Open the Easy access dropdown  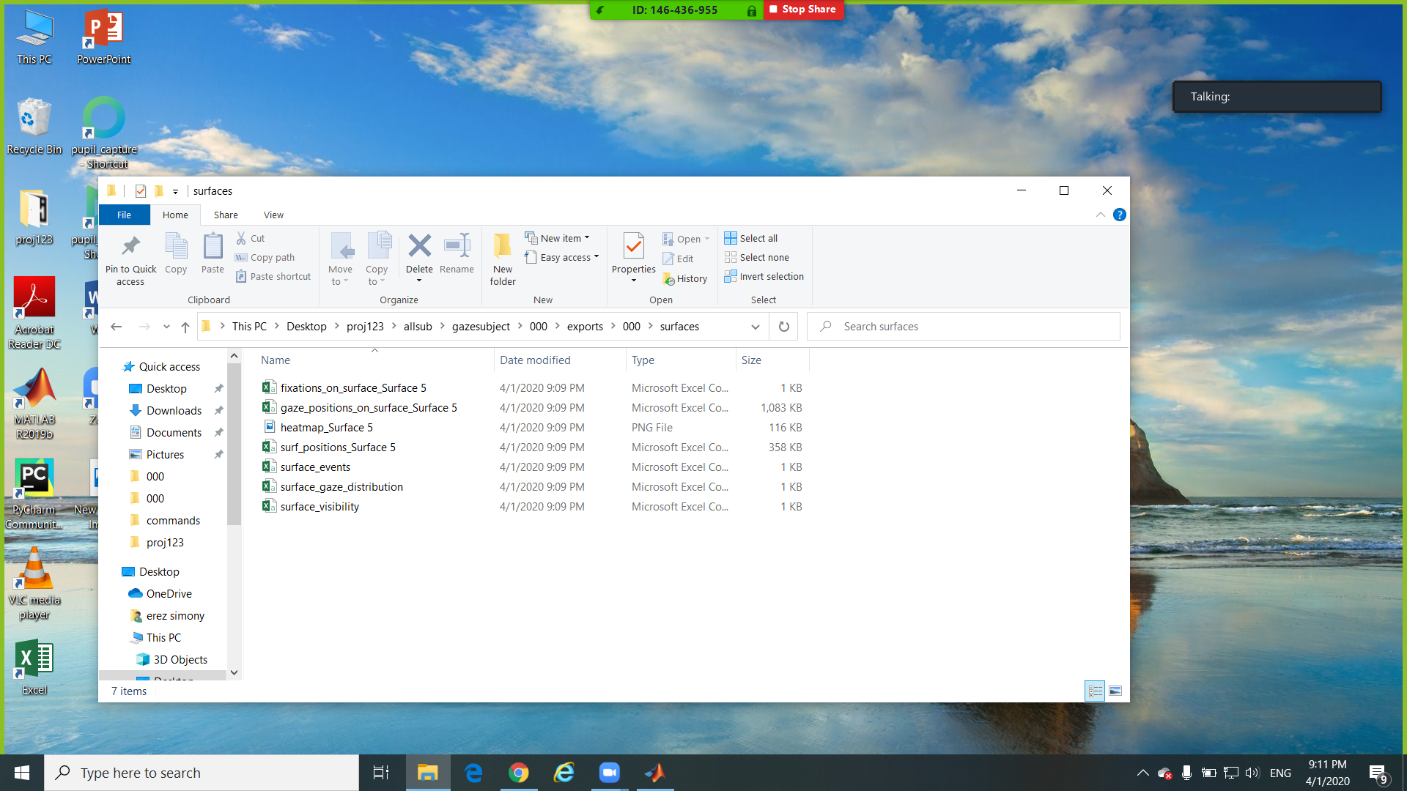pyautogui.click(x=561, y=257)
